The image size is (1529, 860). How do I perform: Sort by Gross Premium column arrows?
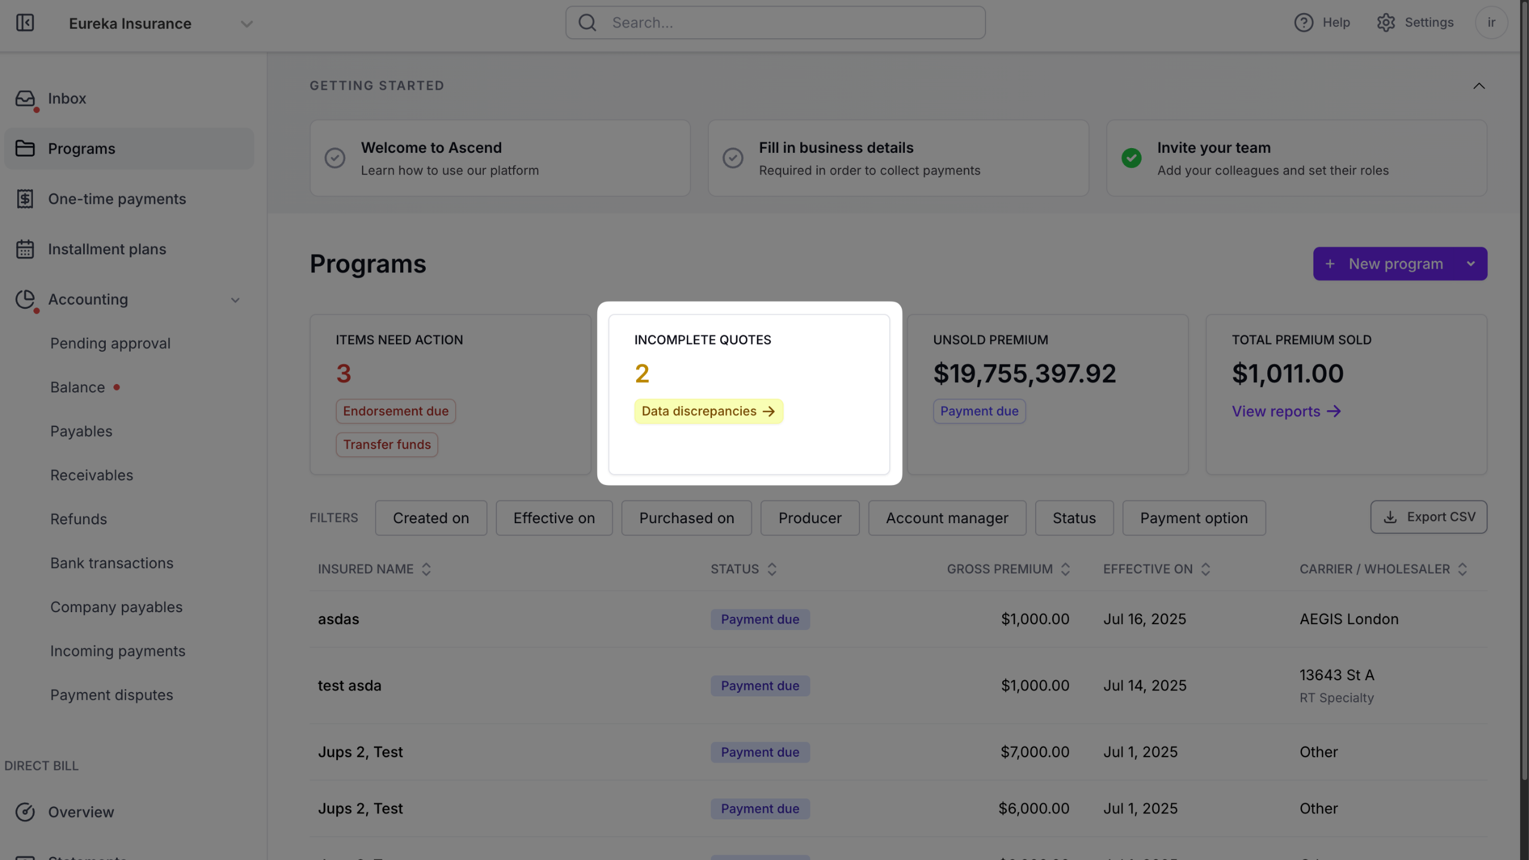tap(1065, 569)
